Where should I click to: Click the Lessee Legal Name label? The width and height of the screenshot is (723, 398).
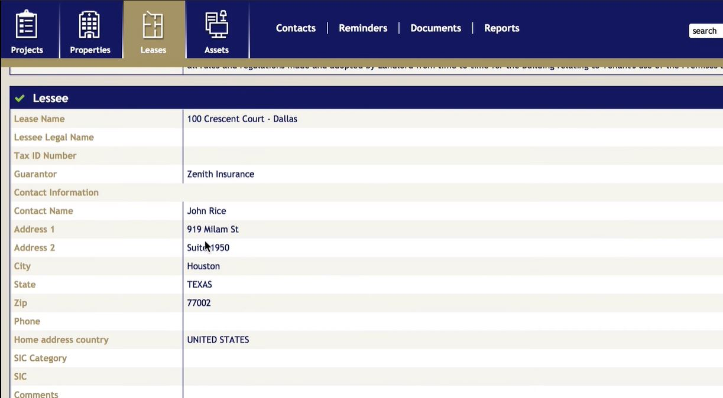54,138
